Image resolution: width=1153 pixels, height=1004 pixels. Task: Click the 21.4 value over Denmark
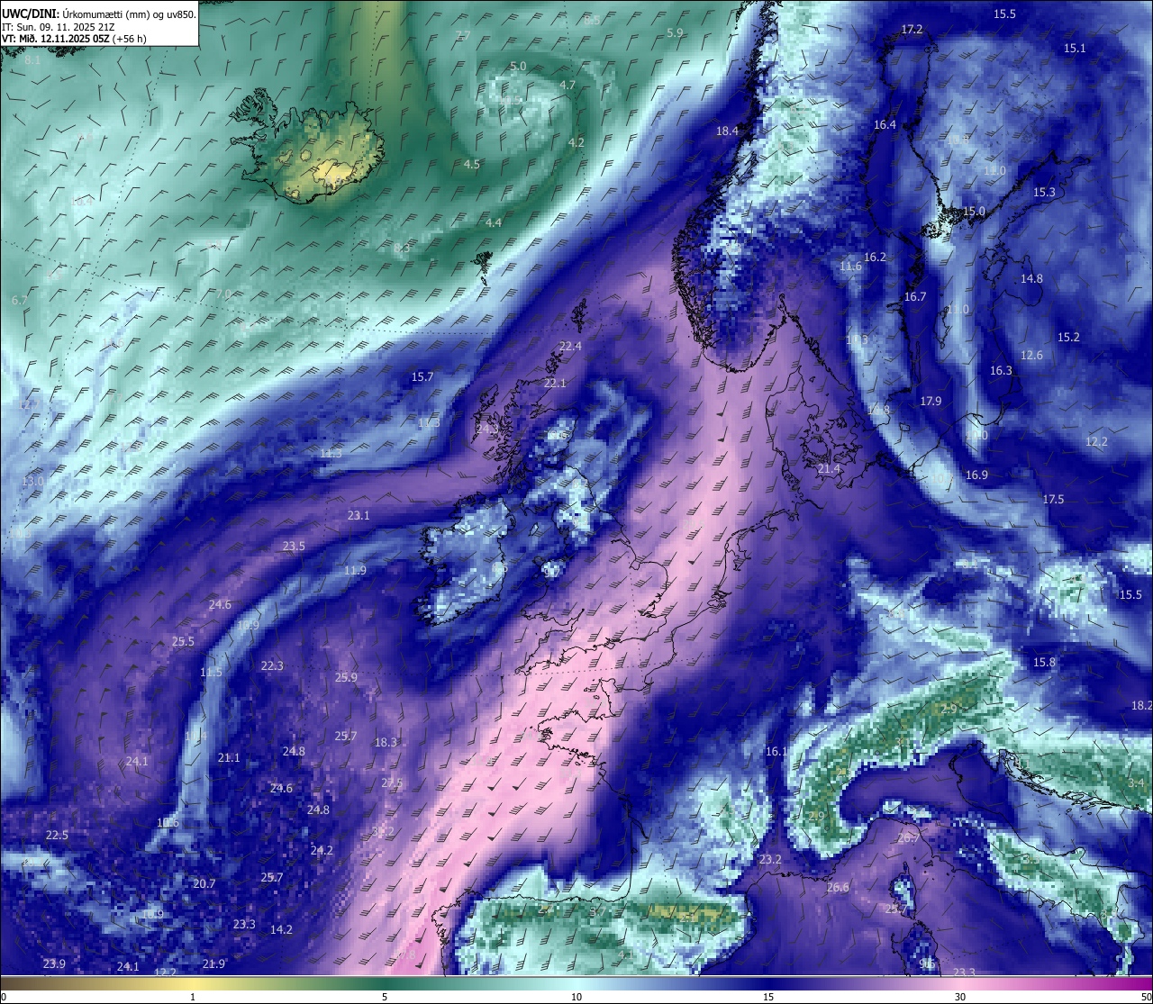click(x=829, y=470)
